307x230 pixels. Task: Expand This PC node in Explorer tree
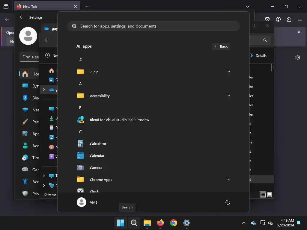tap(44, 175)
